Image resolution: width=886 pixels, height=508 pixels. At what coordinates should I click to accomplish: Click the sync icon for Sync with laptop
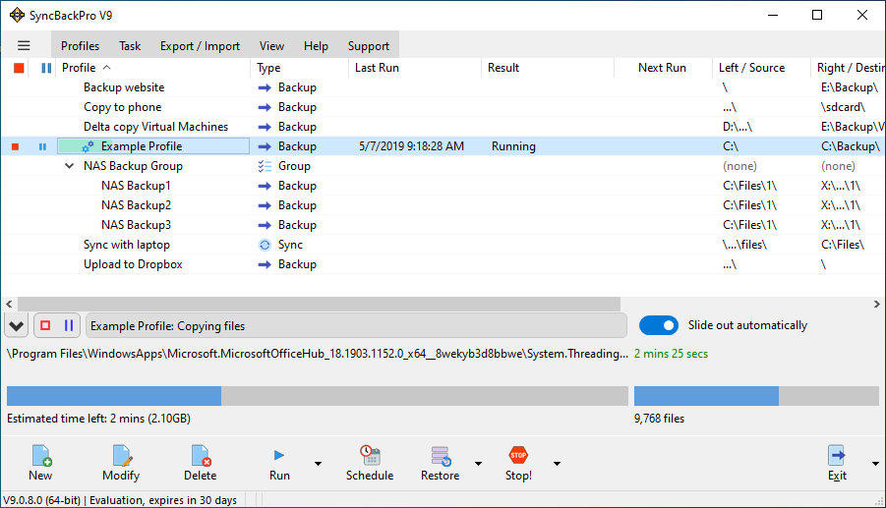tap(265, 245)
